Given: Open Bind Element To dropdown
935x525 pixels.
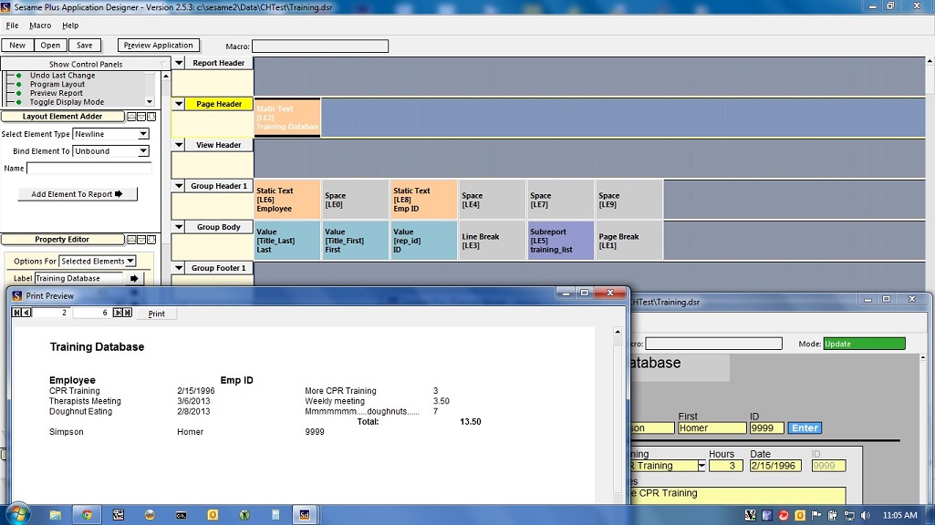Looking at the screenshot, I should pyautogui.click(x=143, y=151).
